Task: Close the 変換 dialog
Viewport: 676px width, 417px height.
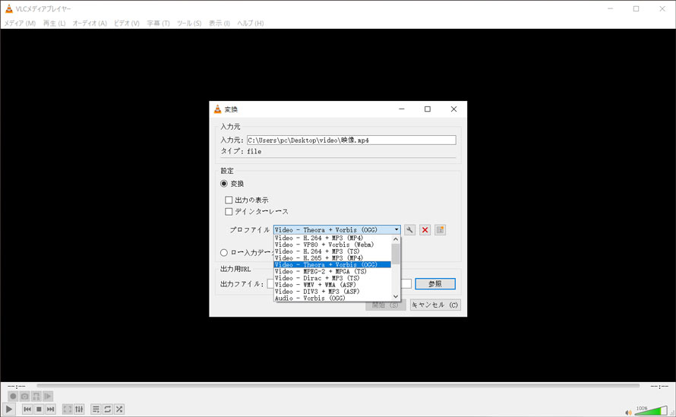Action: click(x=453, y=109)
